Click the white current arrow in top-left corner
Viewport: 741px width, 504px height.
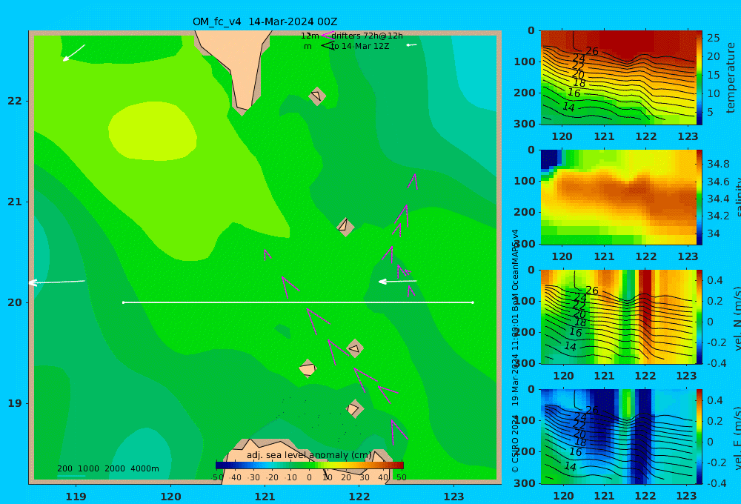(73, 53)
